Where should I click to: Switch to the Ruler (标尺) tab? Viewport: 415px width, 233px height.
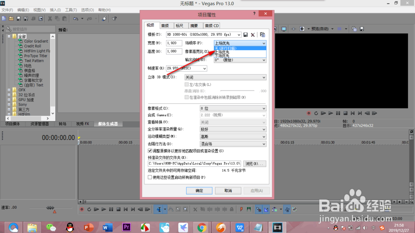179,26
